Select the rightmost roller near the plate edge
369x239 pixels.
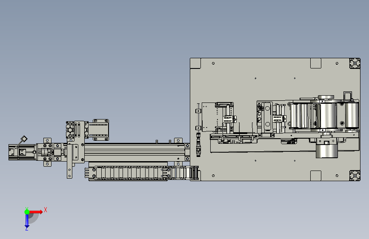(352, 115)
